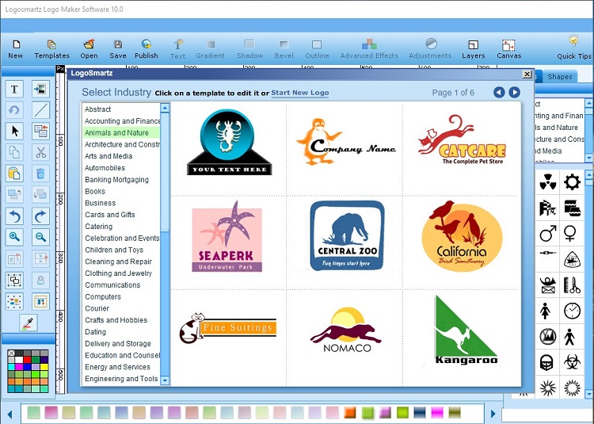Select the Text (T) tool in left toolbox
Screen dimensions: 594x424
coord(14,89)
